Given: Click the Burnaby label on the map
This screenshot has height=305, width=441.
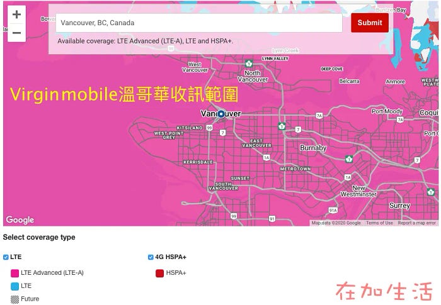Looking at the screenshot, I should (x=313, y=148).
